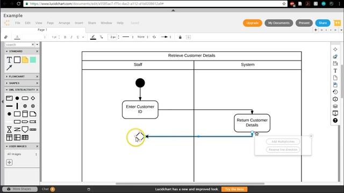This screenshot has height=193, width=344.
Task: Select the Text shape in Standard panel
Action: tap(9, 60)
